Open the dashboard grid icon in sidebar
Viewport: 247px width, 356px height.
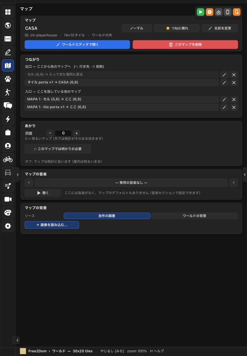(x=8, y=12)
